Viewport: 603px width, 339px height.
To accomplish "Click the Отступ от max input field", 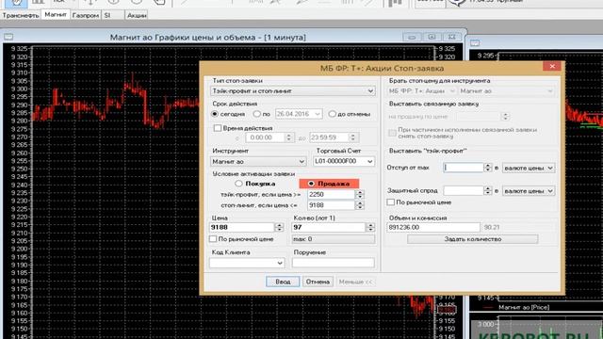I will point(464,168).
